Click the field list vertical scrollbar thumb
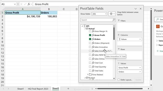The height and width of the screenshot is (91, 163). pos(114,33)
